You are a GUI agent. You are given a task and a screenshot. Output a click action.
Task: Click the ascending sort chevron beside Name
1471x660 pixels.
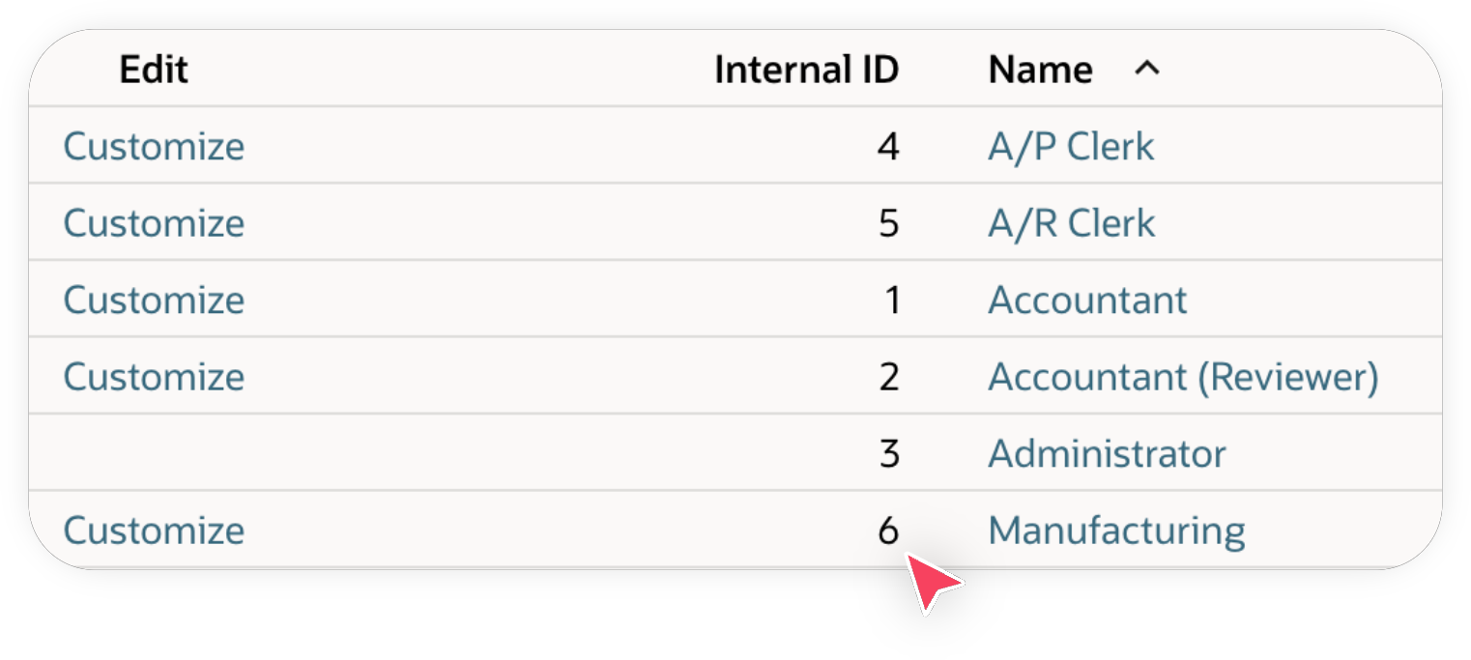click(1146, 70)
